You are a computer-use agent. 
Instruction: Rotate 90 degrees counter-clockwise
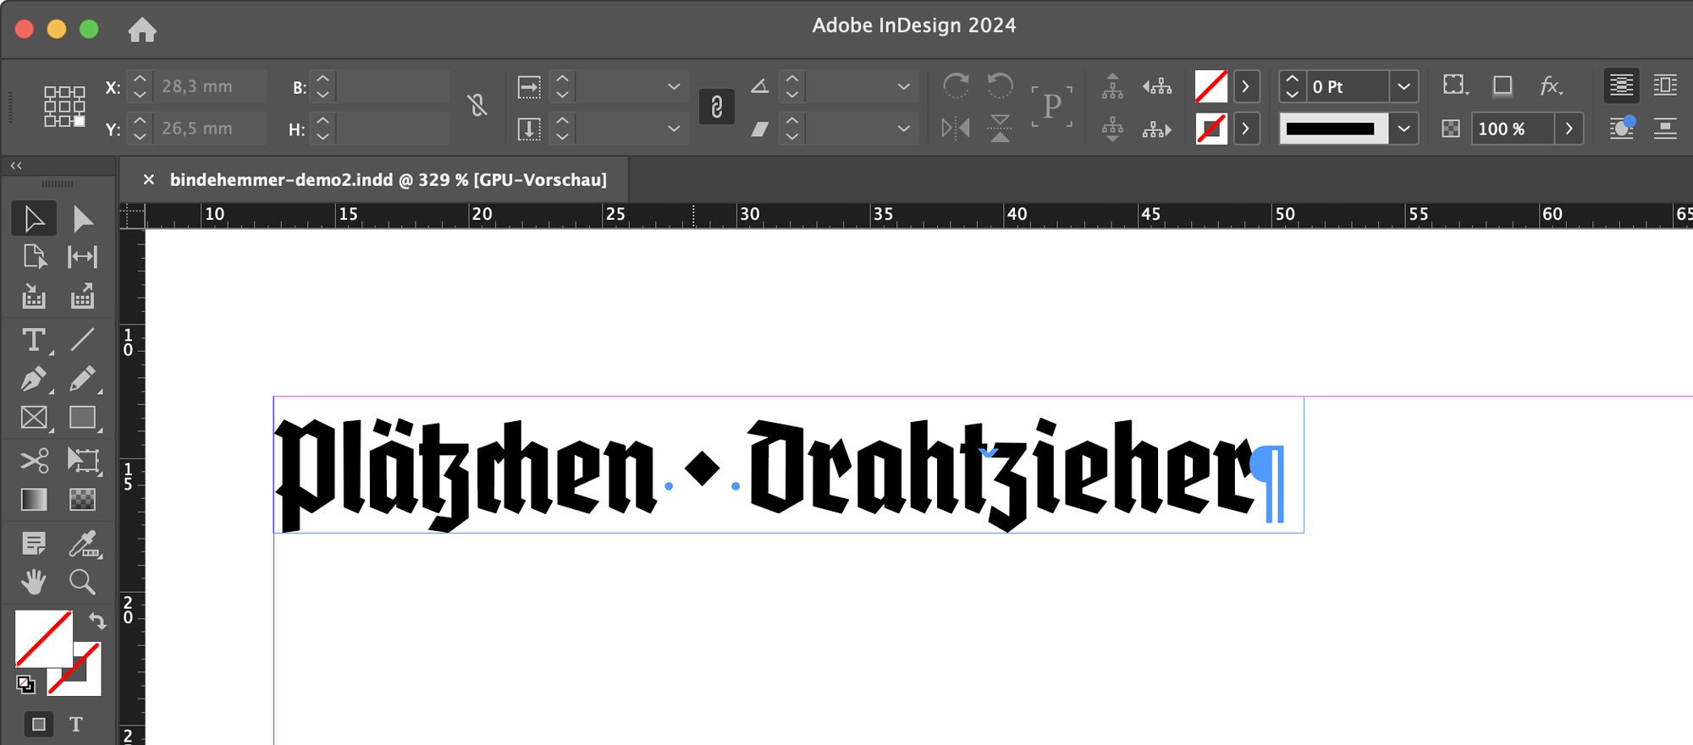[x=1000, y=85]
